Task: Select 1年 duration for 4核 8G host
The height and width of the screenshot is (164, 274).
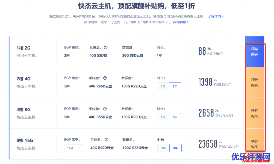Action: pyautogui.click(x=163, y=117)
